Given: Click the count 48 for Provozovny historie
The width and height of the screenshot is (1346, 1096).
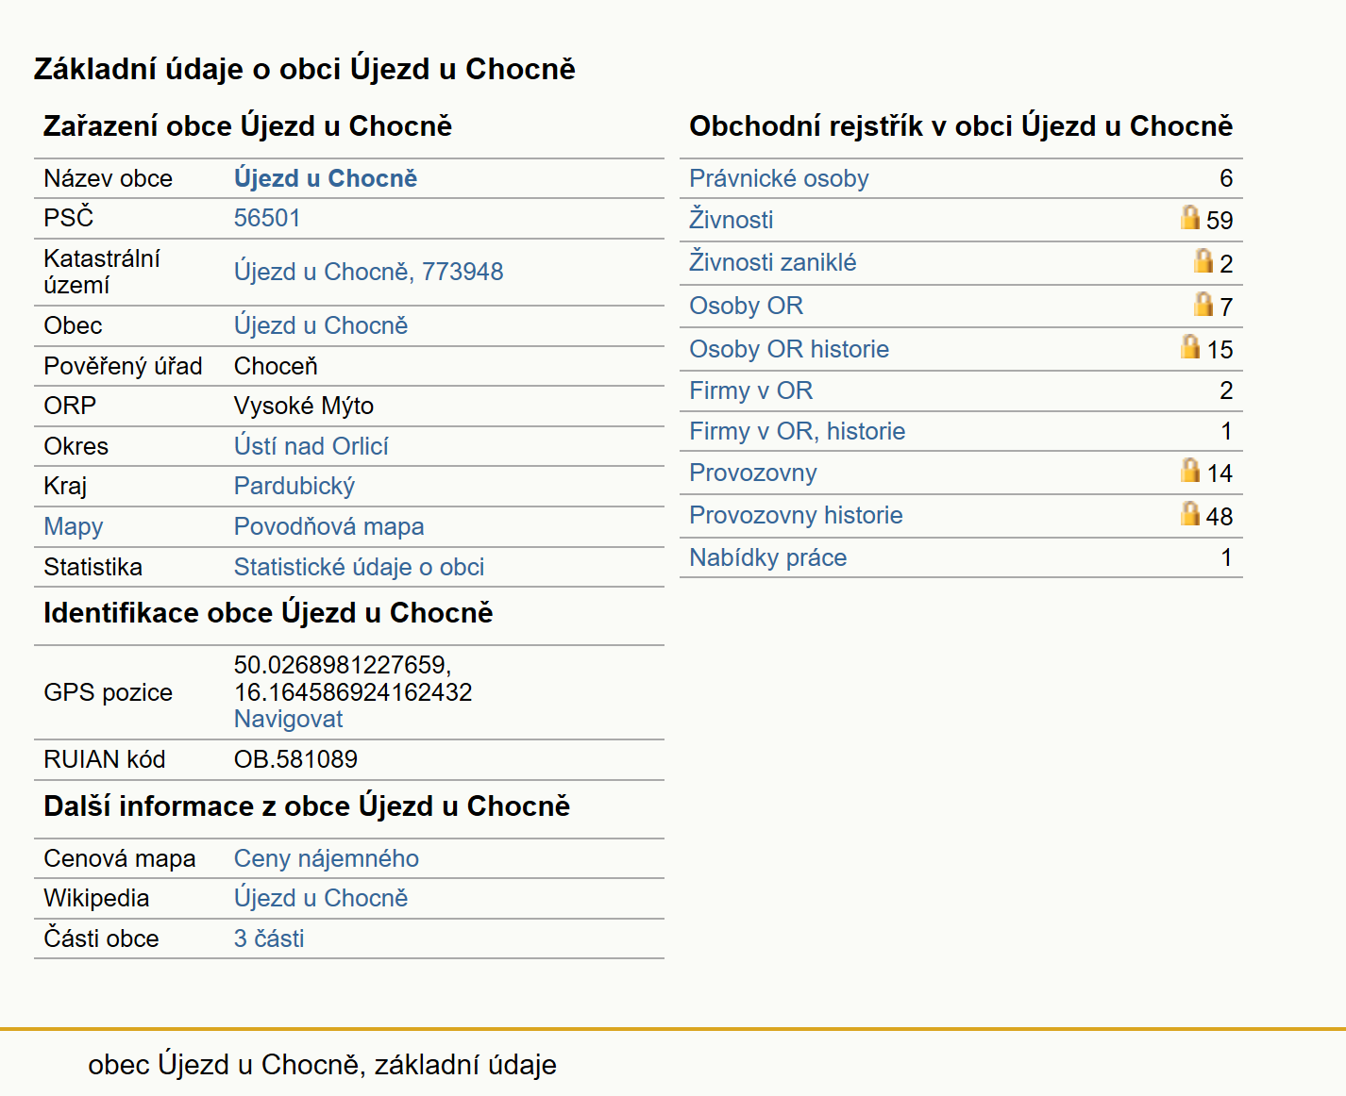Looking at the screenshot, I should point(1220,517).
